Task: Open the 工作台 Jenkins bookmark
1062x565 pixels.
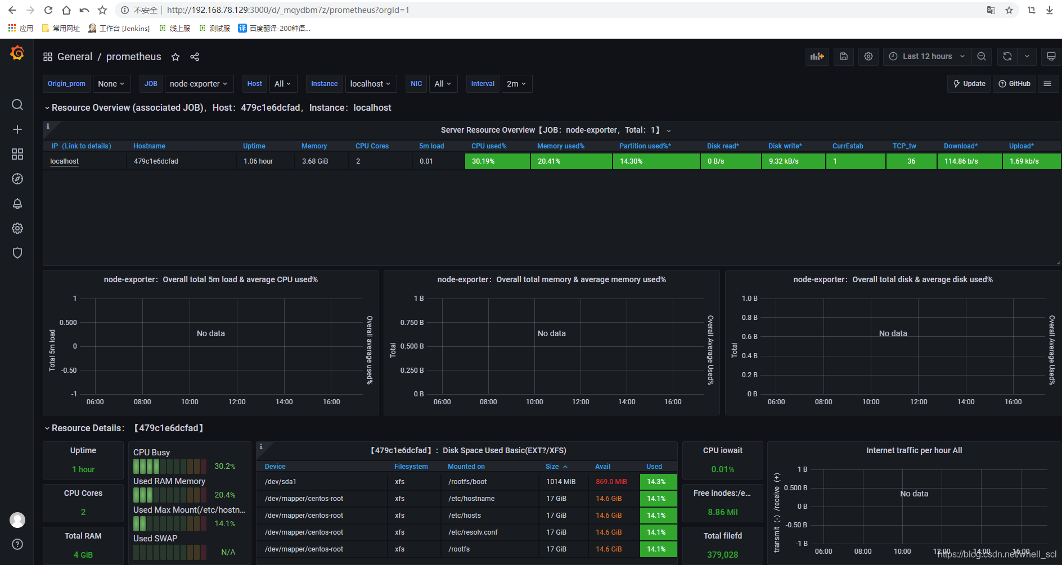Action: coord(119,28)
